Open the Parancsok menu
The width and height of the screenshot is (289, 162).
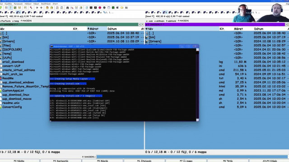[x=18, y=4]
